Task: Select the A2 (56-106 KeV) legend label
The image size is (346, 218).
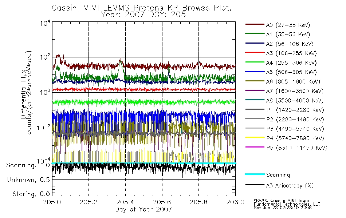Action: (290, 44)
